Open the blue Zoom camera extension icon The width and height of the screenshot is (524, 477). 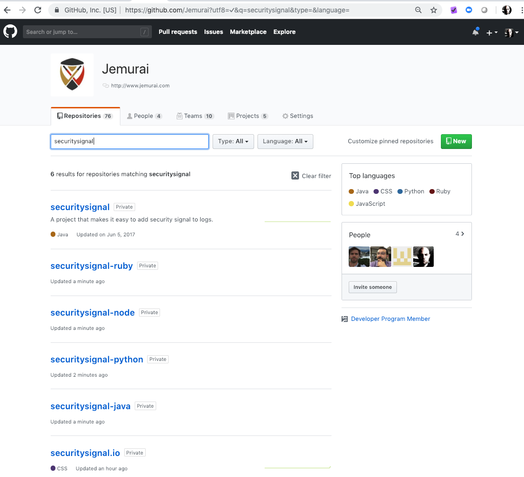click(469, 10)
